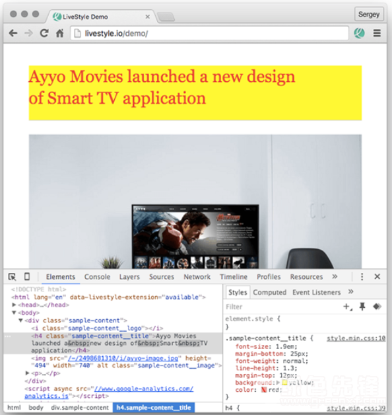This screenshot has height=415, width=392.
Task: Switch to the Elements tab
Action: click(x=61, y=277)
